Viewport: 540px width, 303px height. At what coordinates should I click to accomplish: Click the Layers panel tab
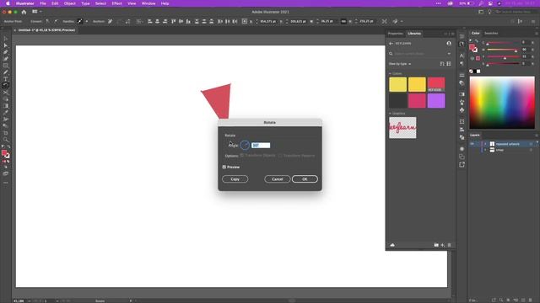coord(475,135)
